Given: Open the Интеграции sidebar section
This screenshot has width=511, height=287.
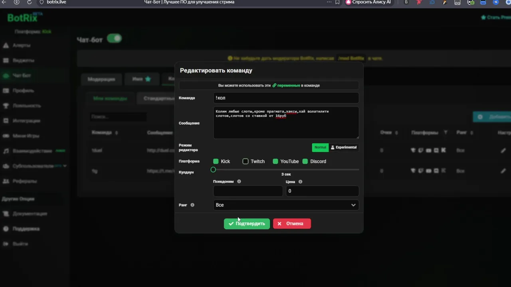Looking at the screenshot, I should pos(22,121).
